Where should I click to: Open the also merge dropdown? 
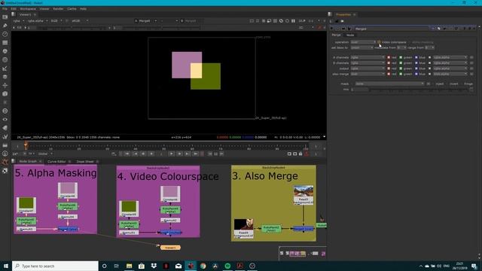click(x=368, y=74)
